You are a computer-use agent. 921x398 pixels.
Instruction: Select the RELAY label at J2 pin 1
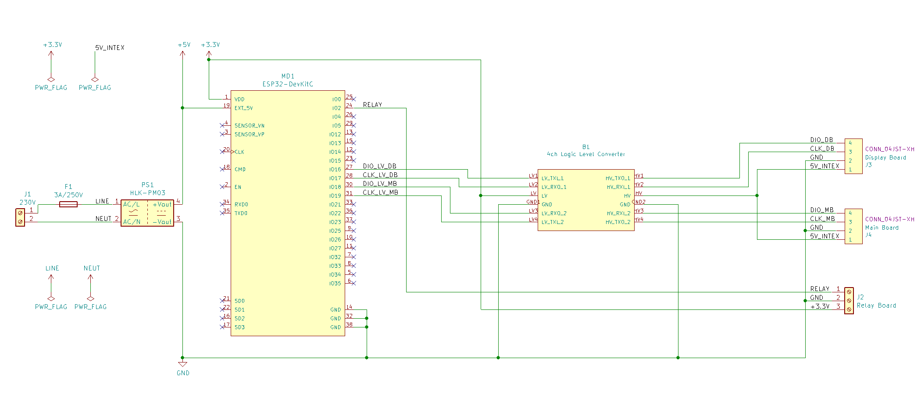point(820,289)
